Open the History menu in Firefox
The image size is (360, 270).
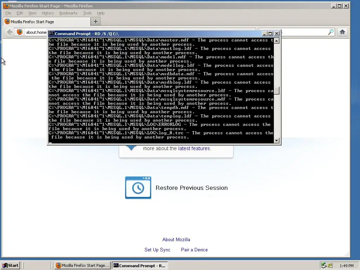48,13
